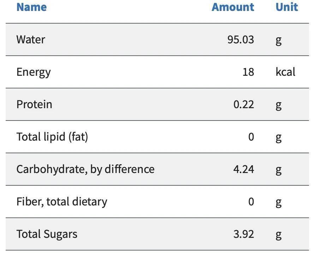The width and height of the screenshot is (315, 253).
Task: Click the g unit in Total Sugars row
Action: tap(278, 235)
